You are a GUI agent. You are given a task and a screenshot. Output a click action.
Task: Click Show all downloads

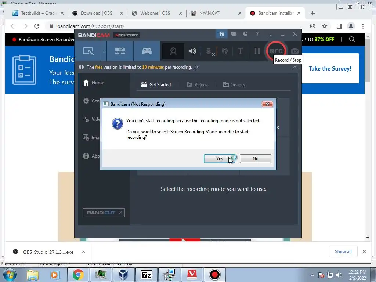tap(343, 251)
